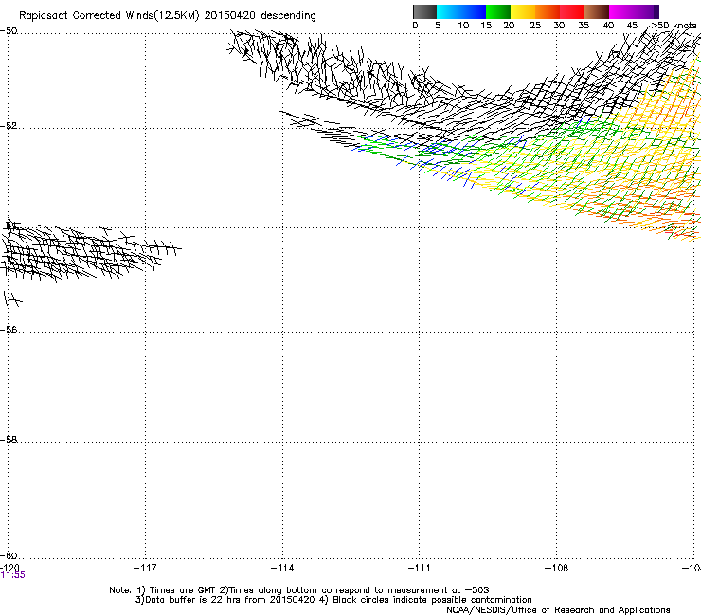
Task: Click the 'NOAA/NESDIS/Office of Research and Applications' credit
Action: 558,610
